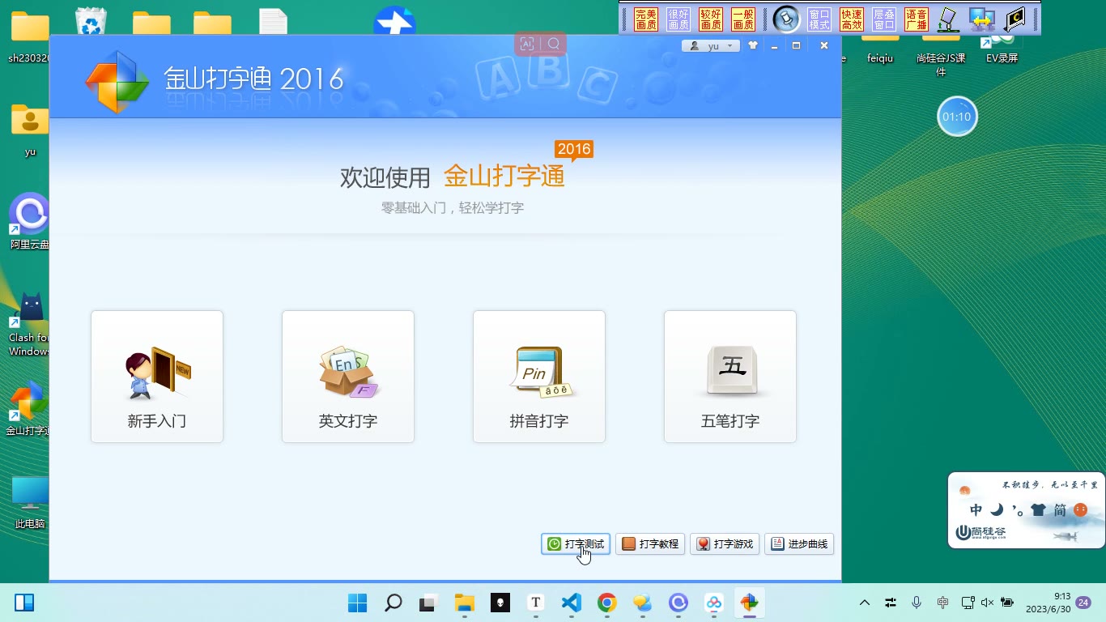Image resolution: width=1106 pixels, height=622 pixels.
Task: Click the 01:10 timer bubble
Action: point(957,117)
